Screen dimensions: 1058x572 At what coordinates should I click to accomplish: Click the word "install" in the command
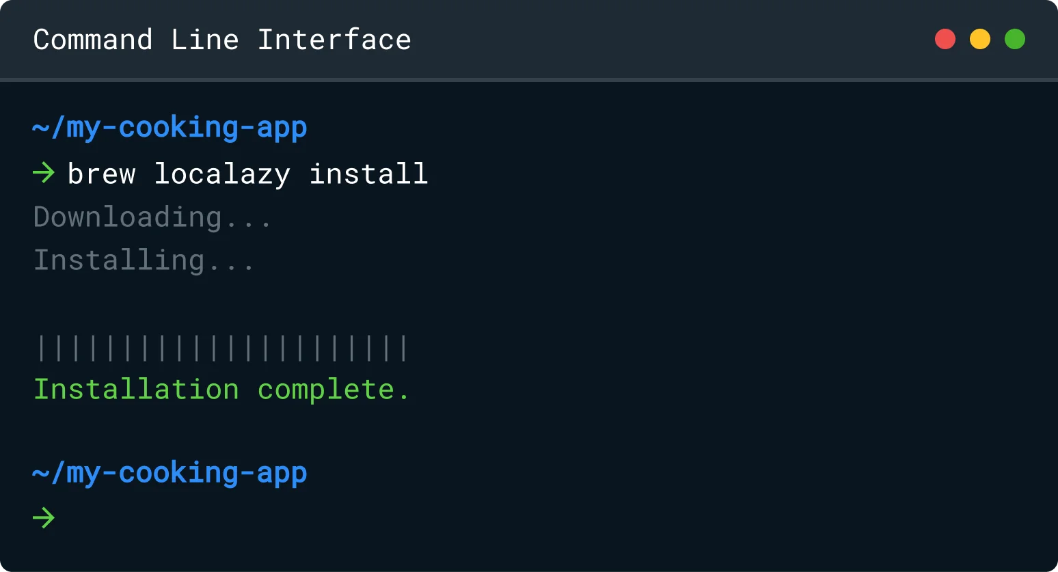[x=368, y=174]
